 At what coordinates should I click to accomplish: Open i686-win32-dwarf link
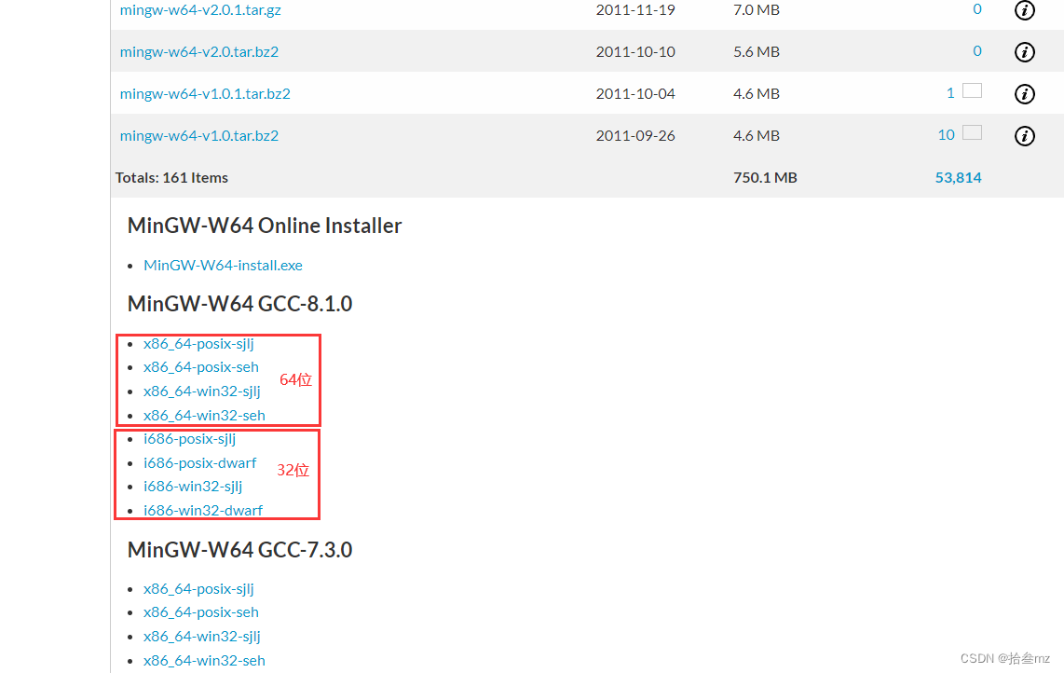[x=203, y=511]
